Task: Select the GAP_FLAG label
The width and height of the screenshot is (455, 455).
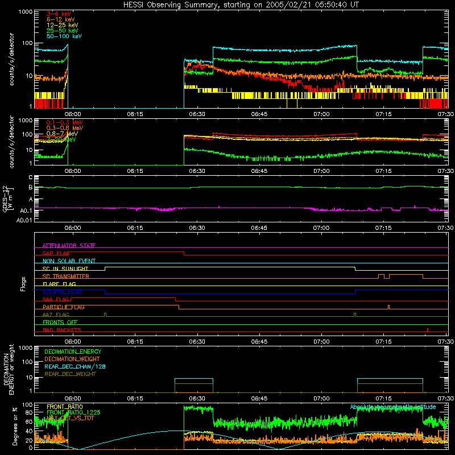Action: (x=56, y=253)
